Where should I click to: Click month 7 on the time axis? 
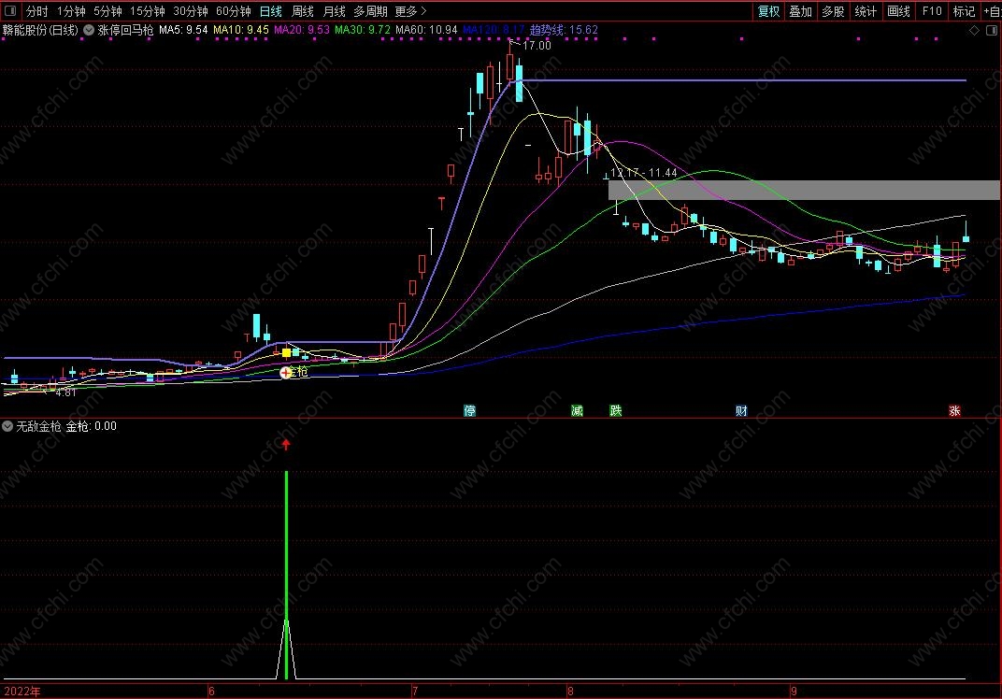coord(415,692)
